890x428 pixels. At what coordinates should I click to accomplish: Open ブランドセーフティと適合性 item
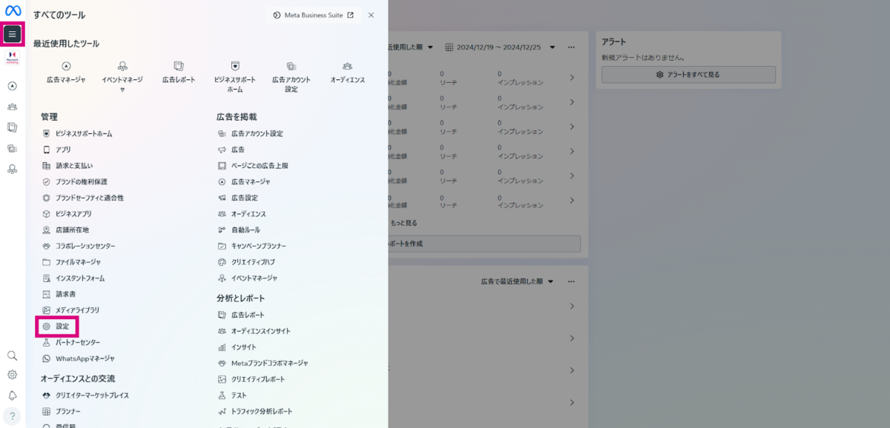pos(83,198)
